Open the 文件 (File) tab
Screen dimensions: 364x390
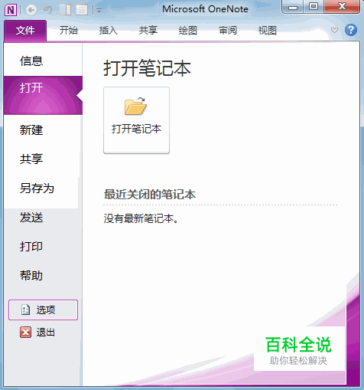click(25, 31)
